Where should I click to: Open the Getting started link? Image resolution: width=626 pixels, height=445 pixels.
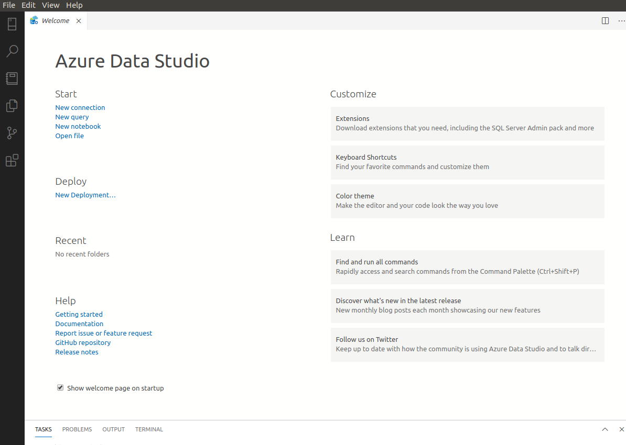pyautogui.click(x=79, y=314)
